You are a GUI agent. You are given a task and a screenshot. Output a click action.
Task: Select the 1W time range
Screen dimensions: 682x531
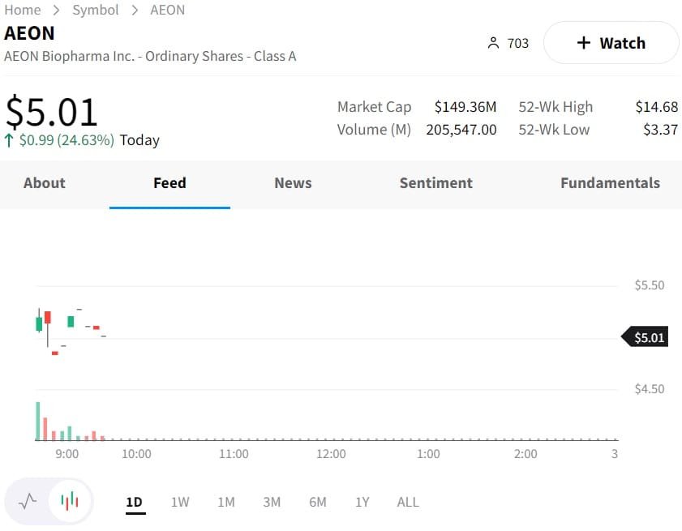[180, 502]
